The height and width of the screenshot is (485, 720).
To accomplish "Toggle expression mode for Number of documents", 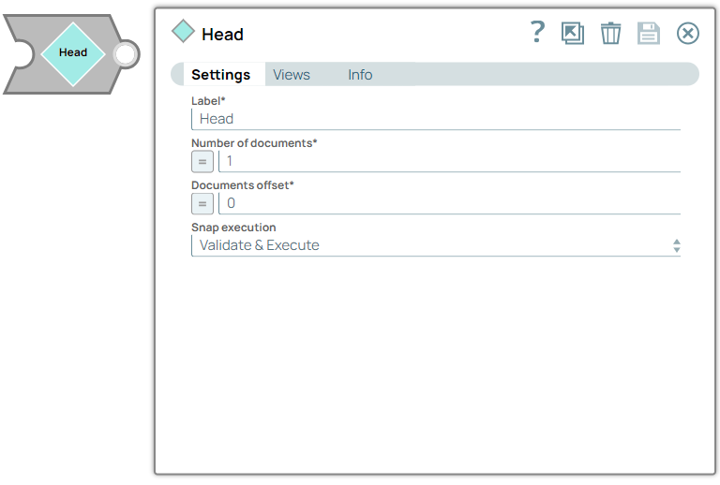I will (x=202, y=161).
